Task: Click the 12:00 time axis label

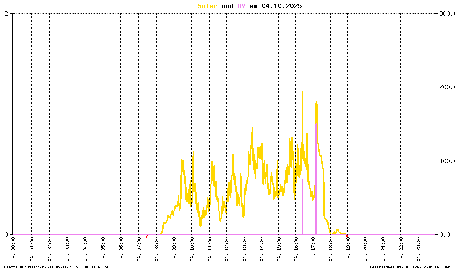Action: (x=227, y=249)
